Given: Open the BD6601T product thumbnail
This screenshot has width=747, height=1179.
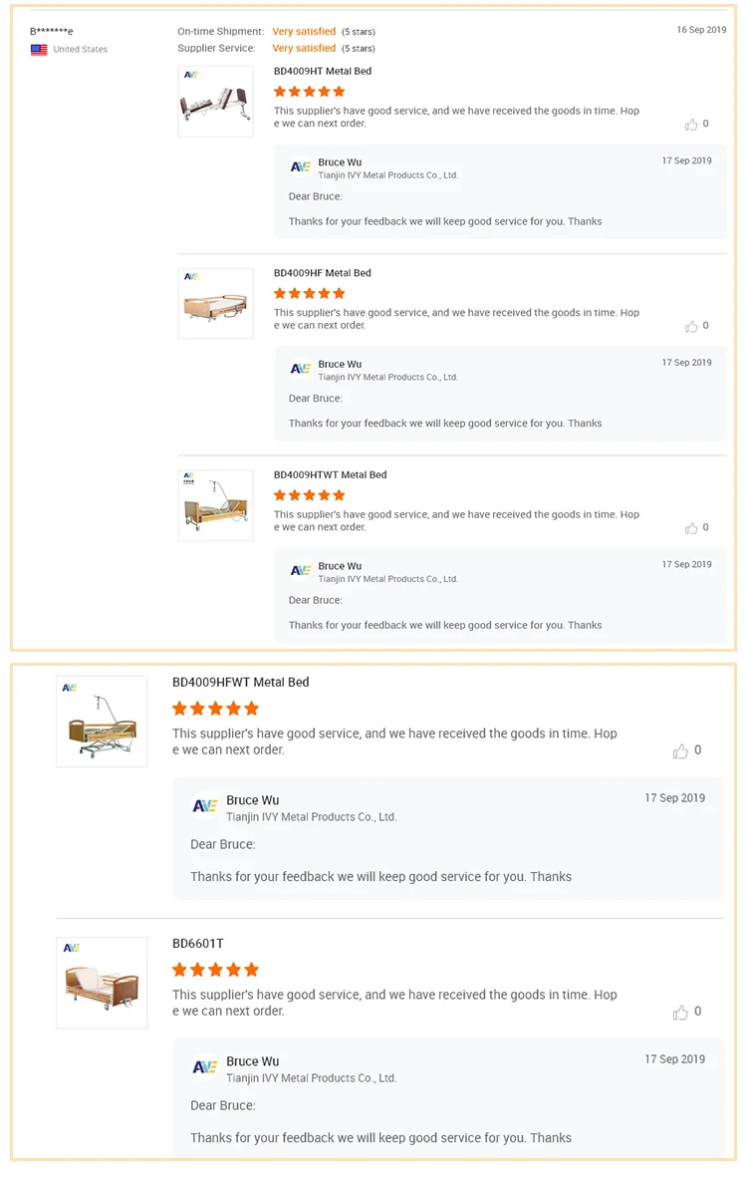Looking at the screenshot, I should [102, 983].
